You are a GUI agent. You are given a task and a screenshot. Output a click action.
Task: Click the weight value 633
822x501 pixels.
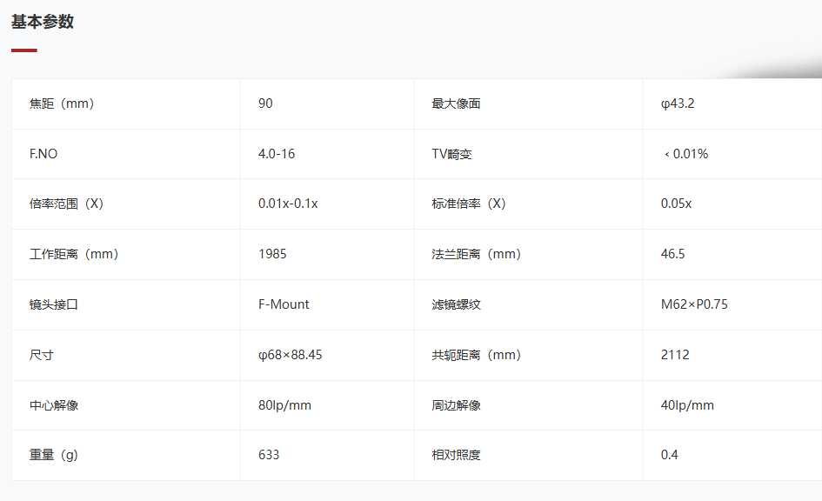pyautogui.click(x=269, y=455)
